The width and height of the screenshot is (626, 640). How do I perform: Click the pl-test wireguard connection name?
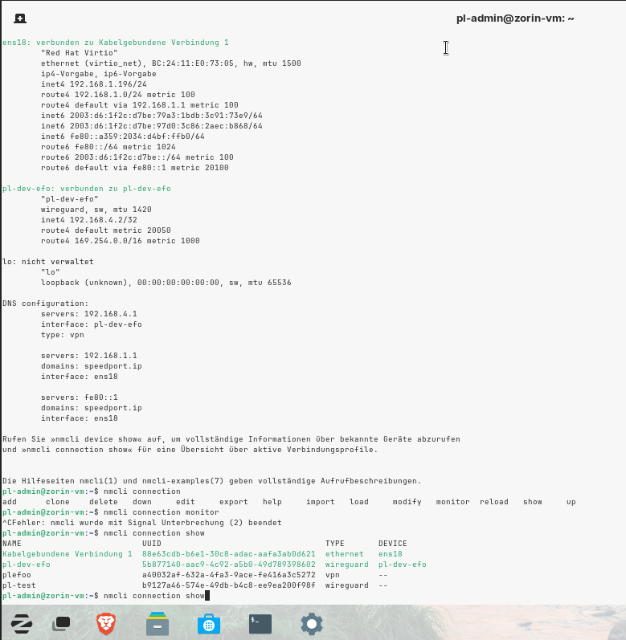point(19,585)
